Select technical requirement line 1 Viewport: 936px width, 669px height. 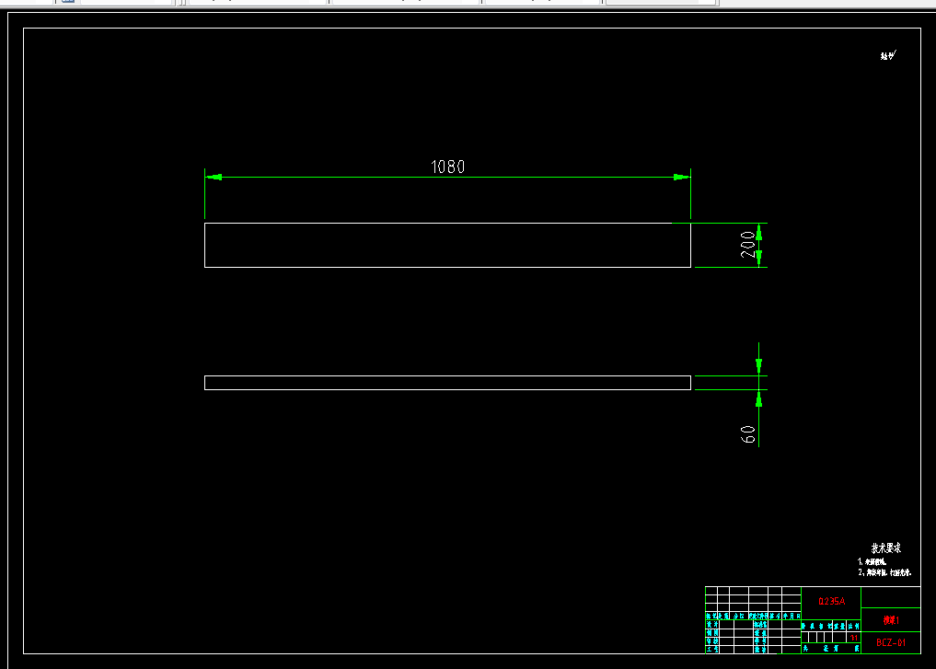coord(872,561)
